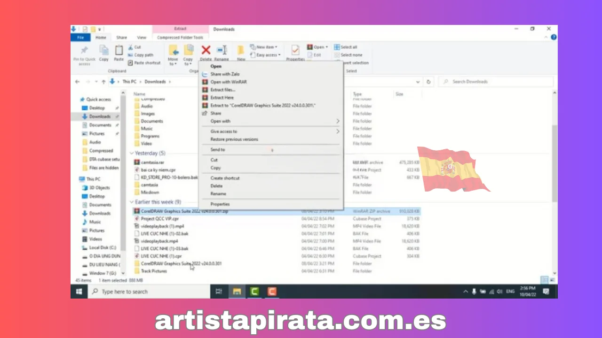The image size is (602, 338).
Task: Click Copy path in the ribbon
Action: [141, 55]
